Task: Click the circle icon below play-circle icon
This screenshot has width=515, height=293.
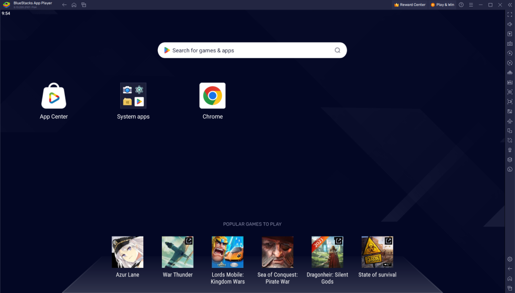Action: (510, 63)
